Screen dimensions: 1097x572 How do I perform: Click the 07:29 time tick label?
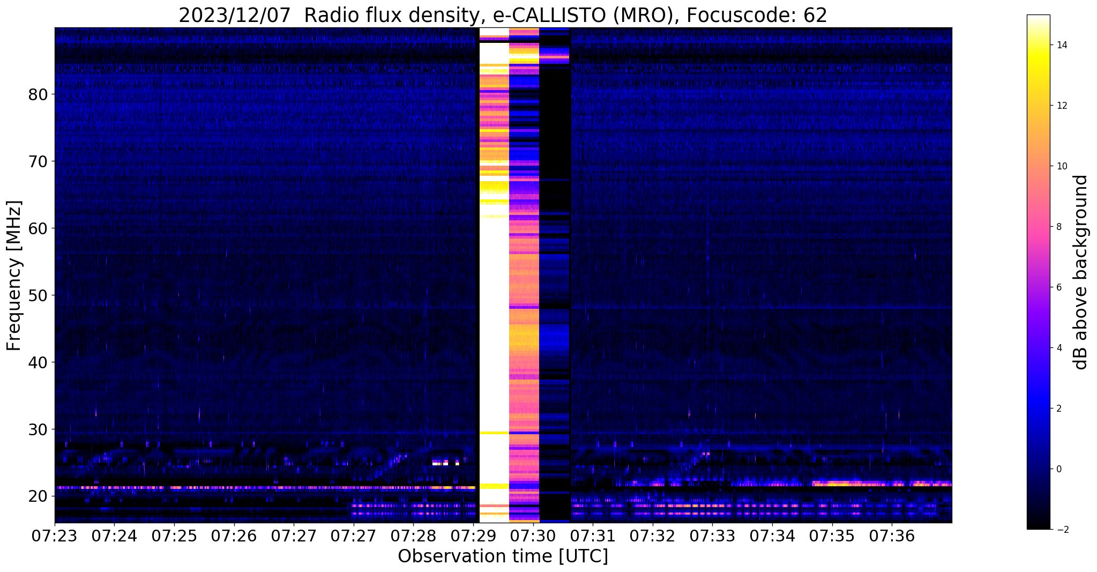click(x=473, y=536)
